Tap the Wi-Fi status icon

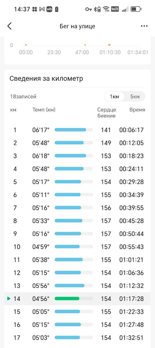[106, 9]
